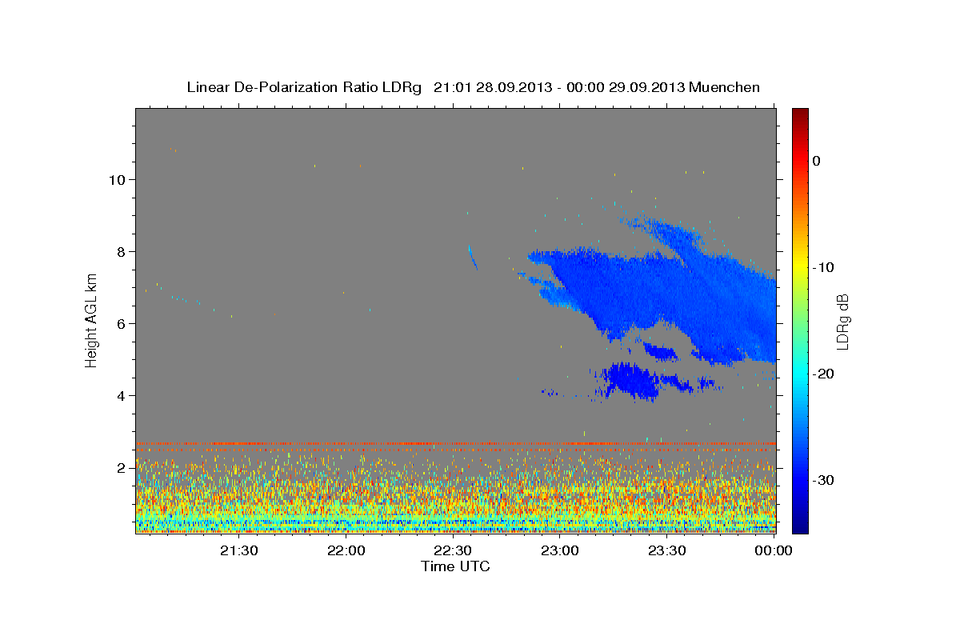Pick the dark red top of the colorbar
Image resolution: width=960 pixels, height=640 pixels.
[800, 116]
